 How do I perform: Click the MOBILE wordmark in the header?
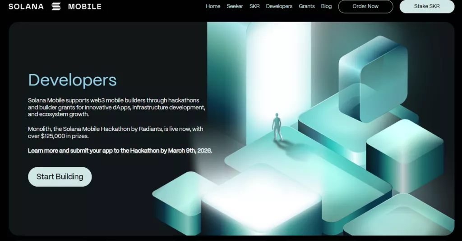pyautogui.click(x=85, y=6)
